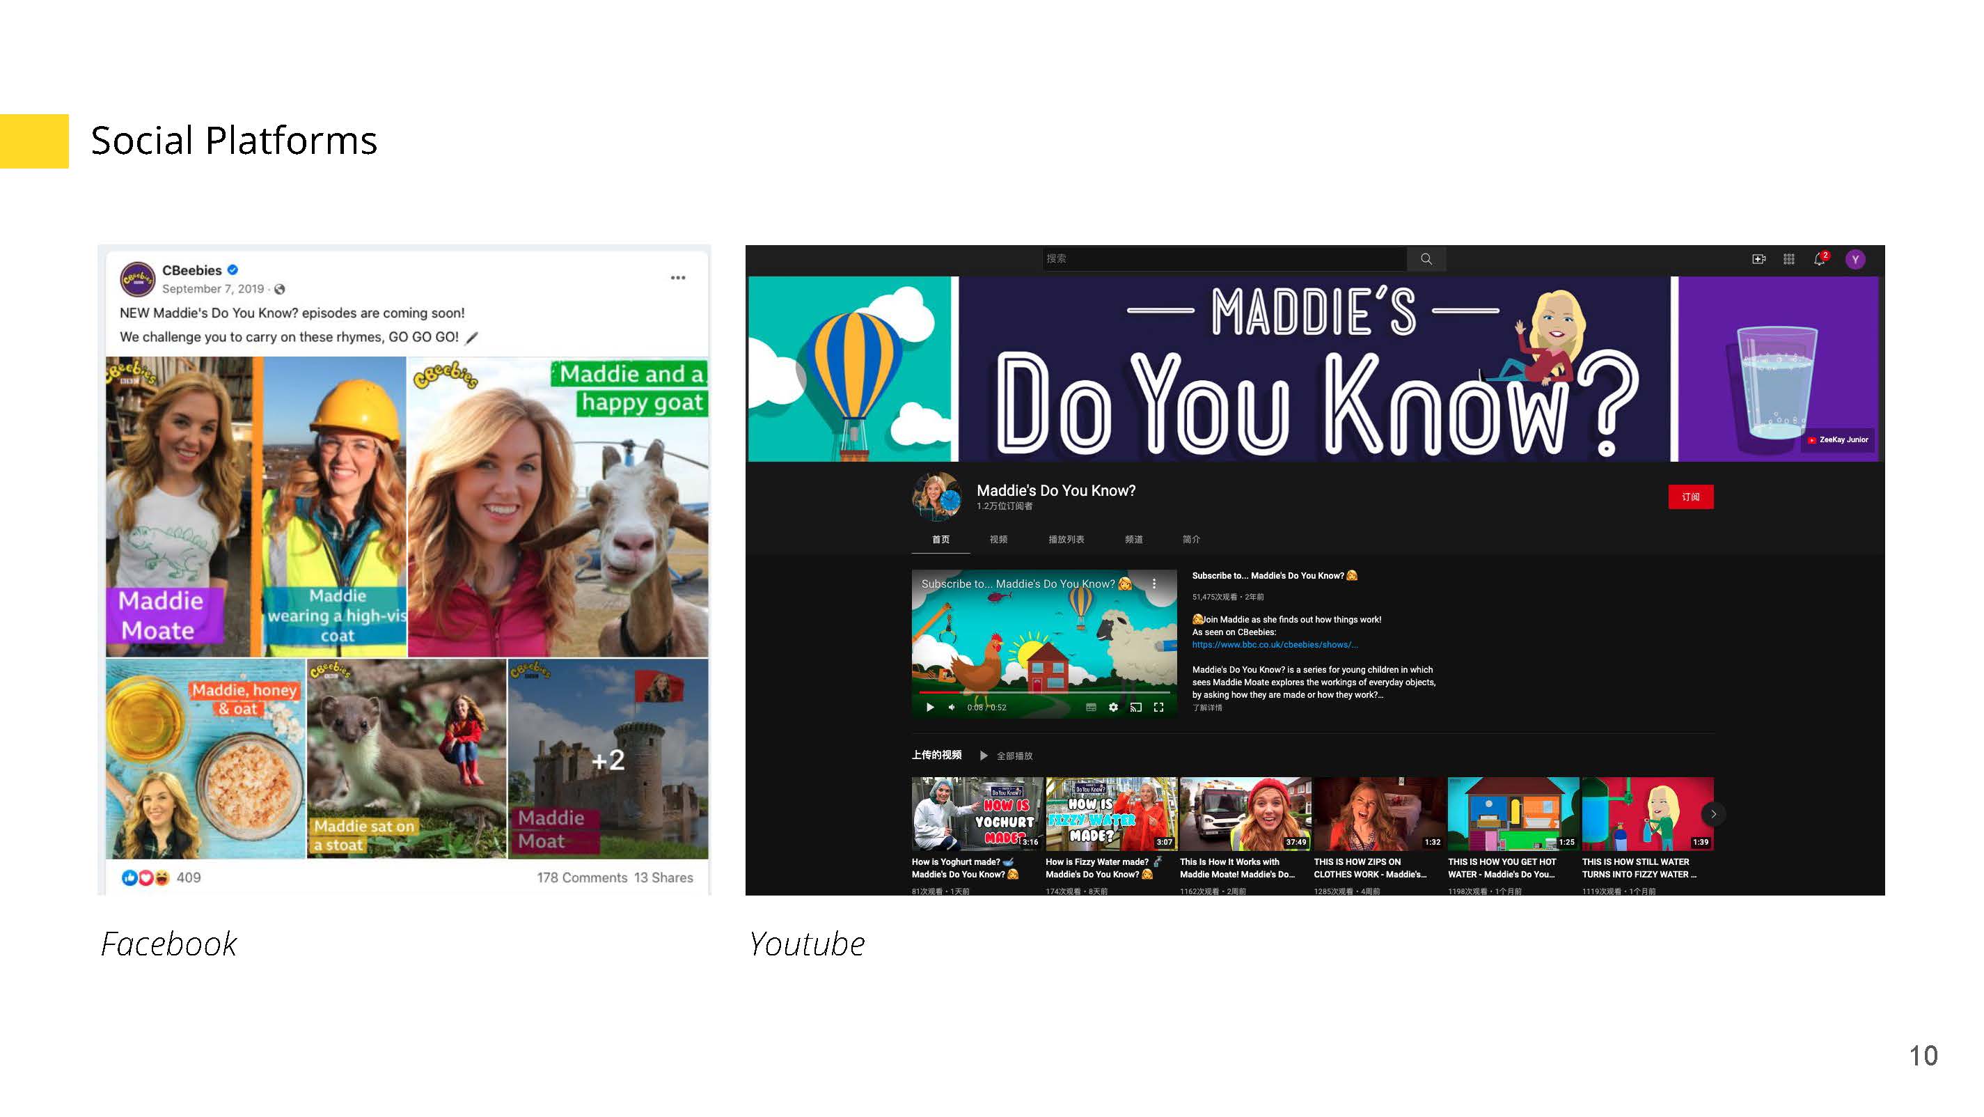Viewport: 1984px width, 1117px height.
Task: Click the Facebook love heart reaction icon
Action: 145,877
